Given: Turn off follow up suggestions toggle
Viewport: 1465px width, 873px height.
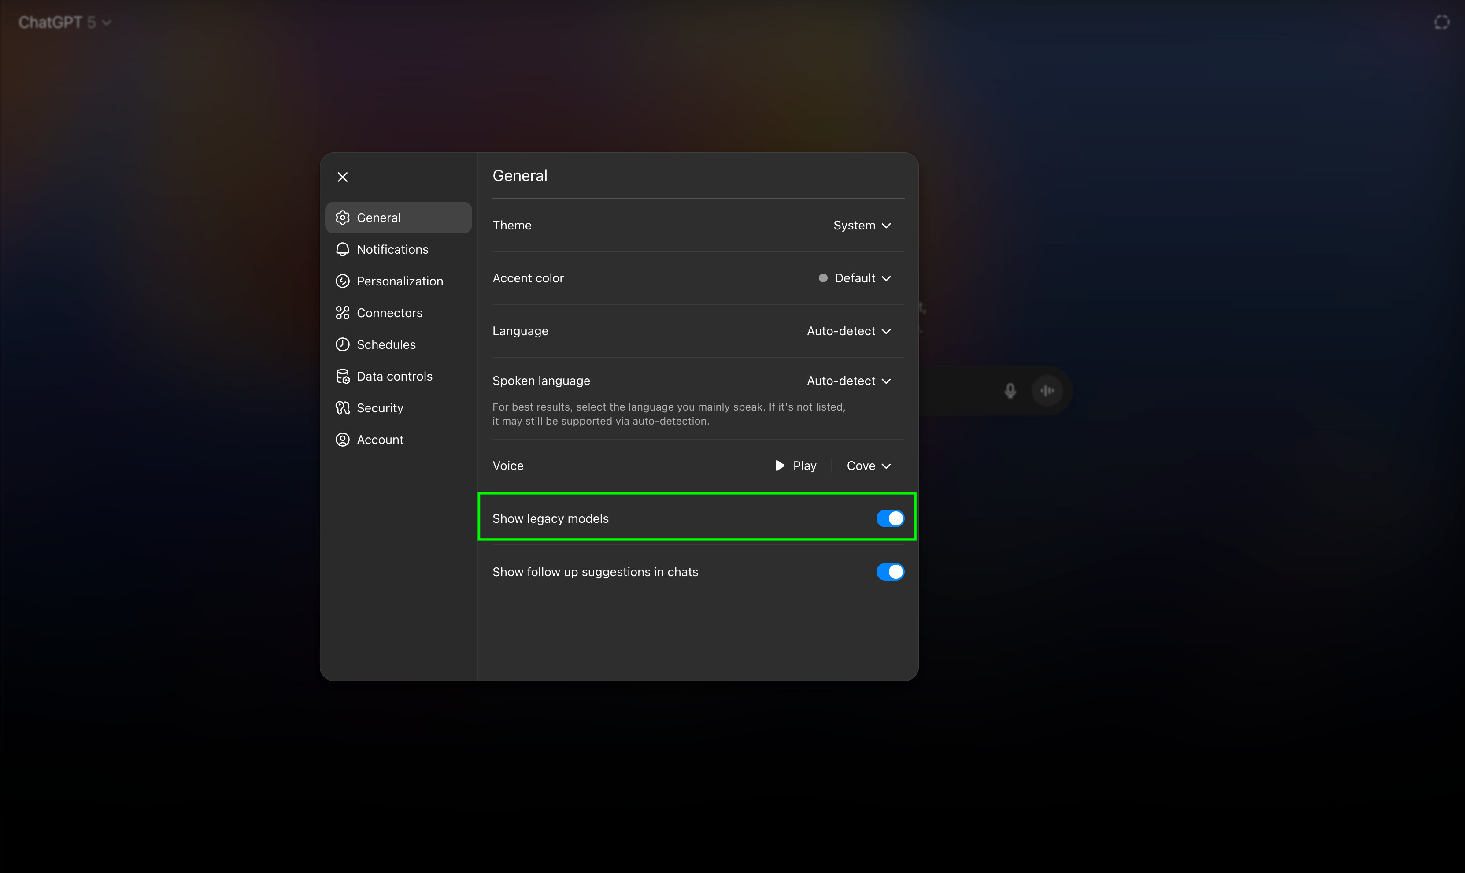Looking at the screenshot, I should [x=890, y=572].
